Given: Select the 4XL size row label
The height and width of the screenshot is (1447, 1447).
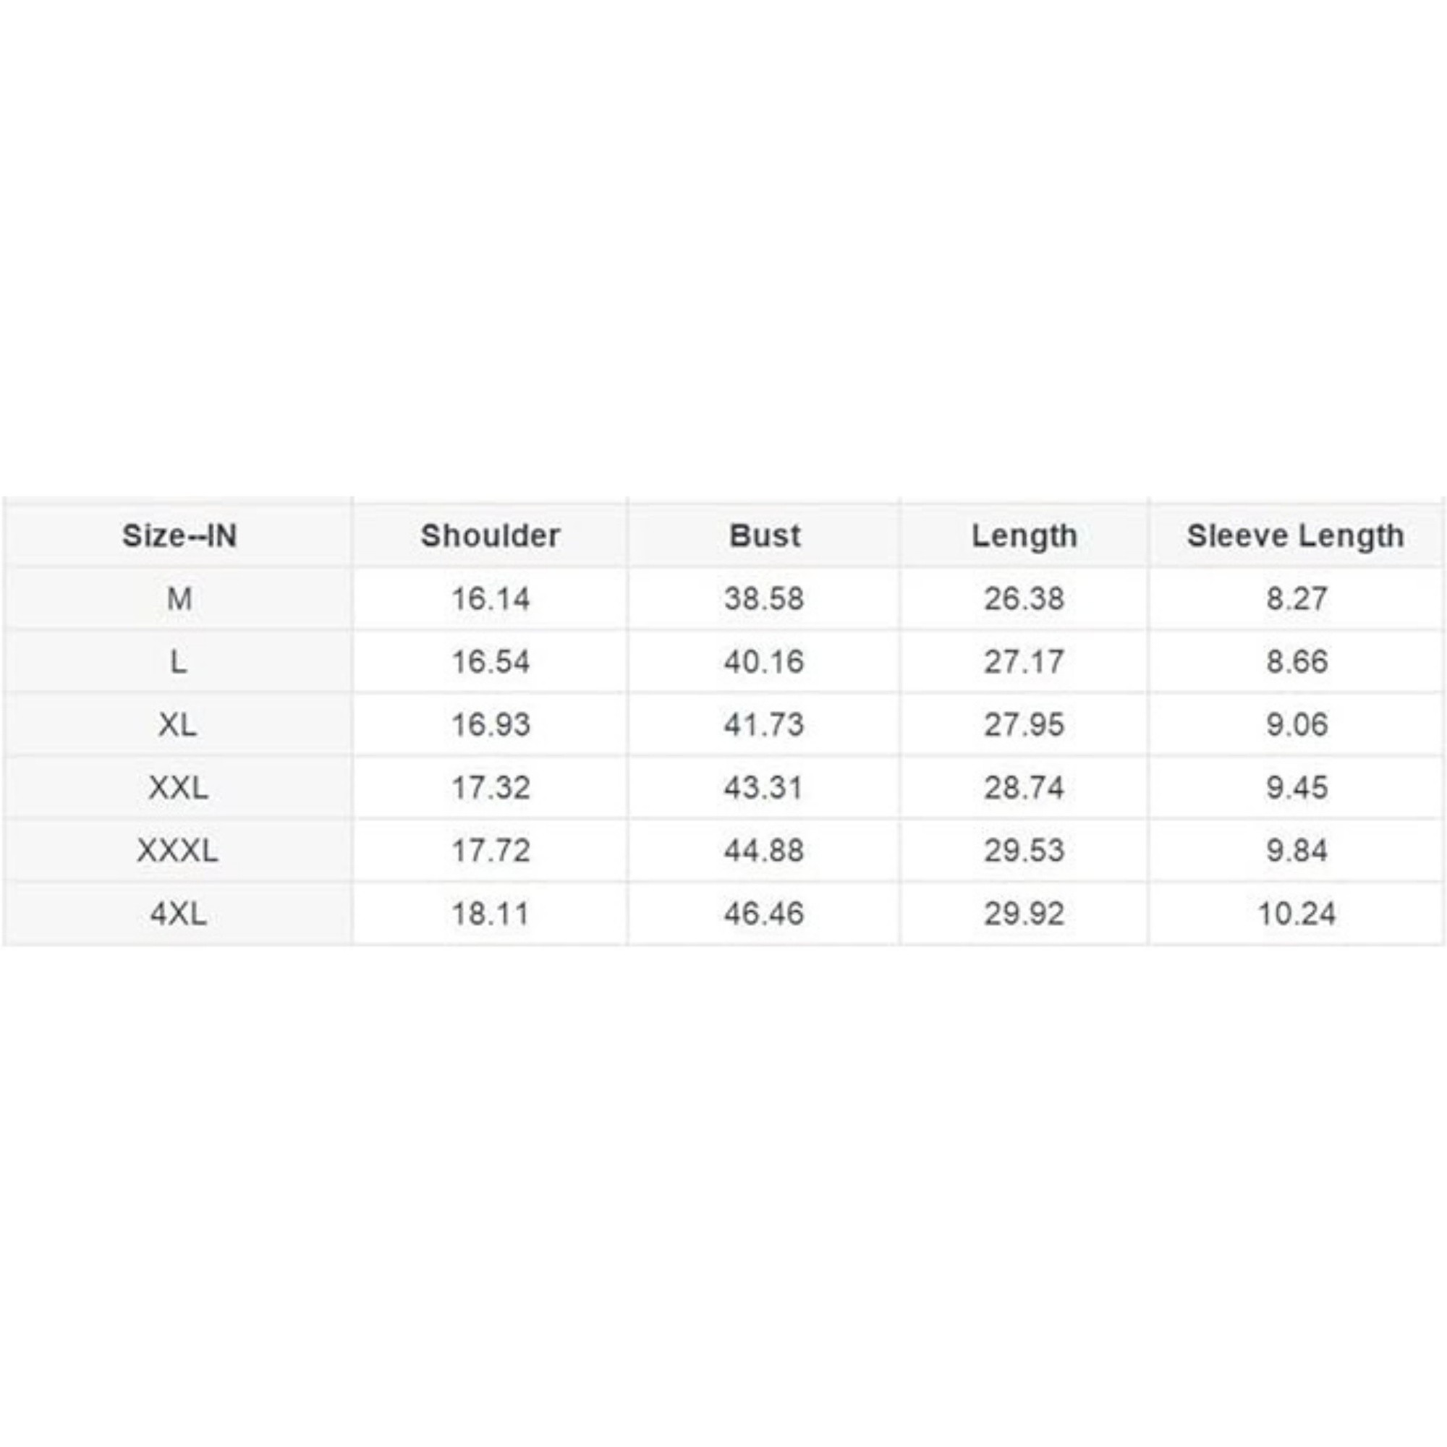Looking at the screenshot, I should 178,913.
